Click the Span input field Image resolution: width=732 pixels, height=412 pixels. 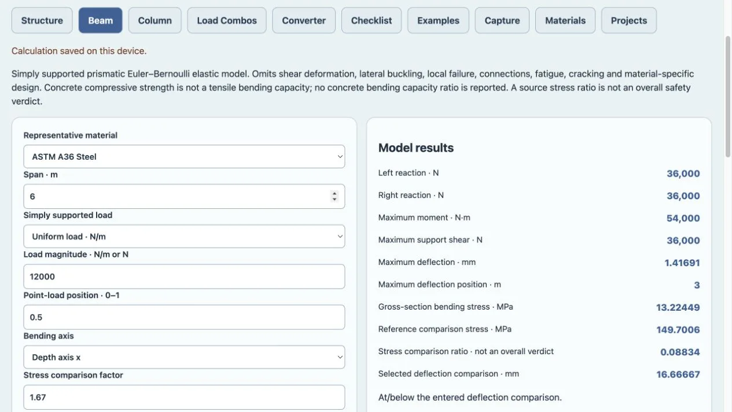[184, 196]
